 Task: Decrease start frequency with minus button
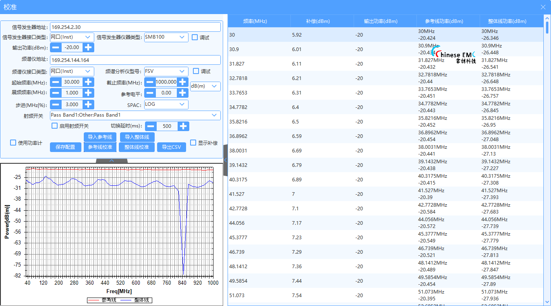point(56,82)
